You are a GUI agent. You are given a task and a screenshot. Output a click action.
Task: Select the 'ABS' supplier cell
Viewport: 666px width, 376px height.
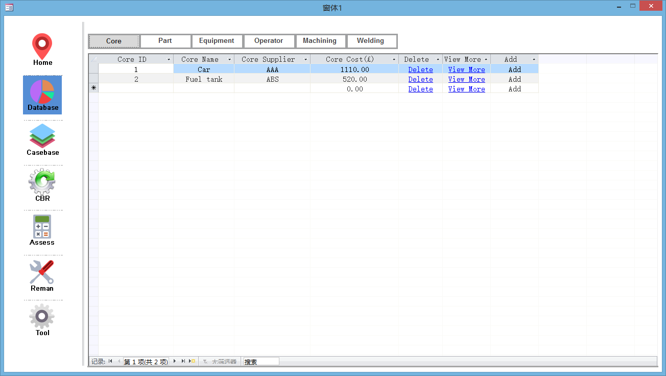coord(272,79)
